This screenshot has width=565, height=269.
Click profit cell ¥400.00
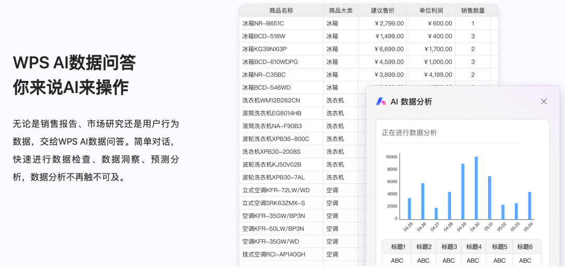(x=431, y=37)
